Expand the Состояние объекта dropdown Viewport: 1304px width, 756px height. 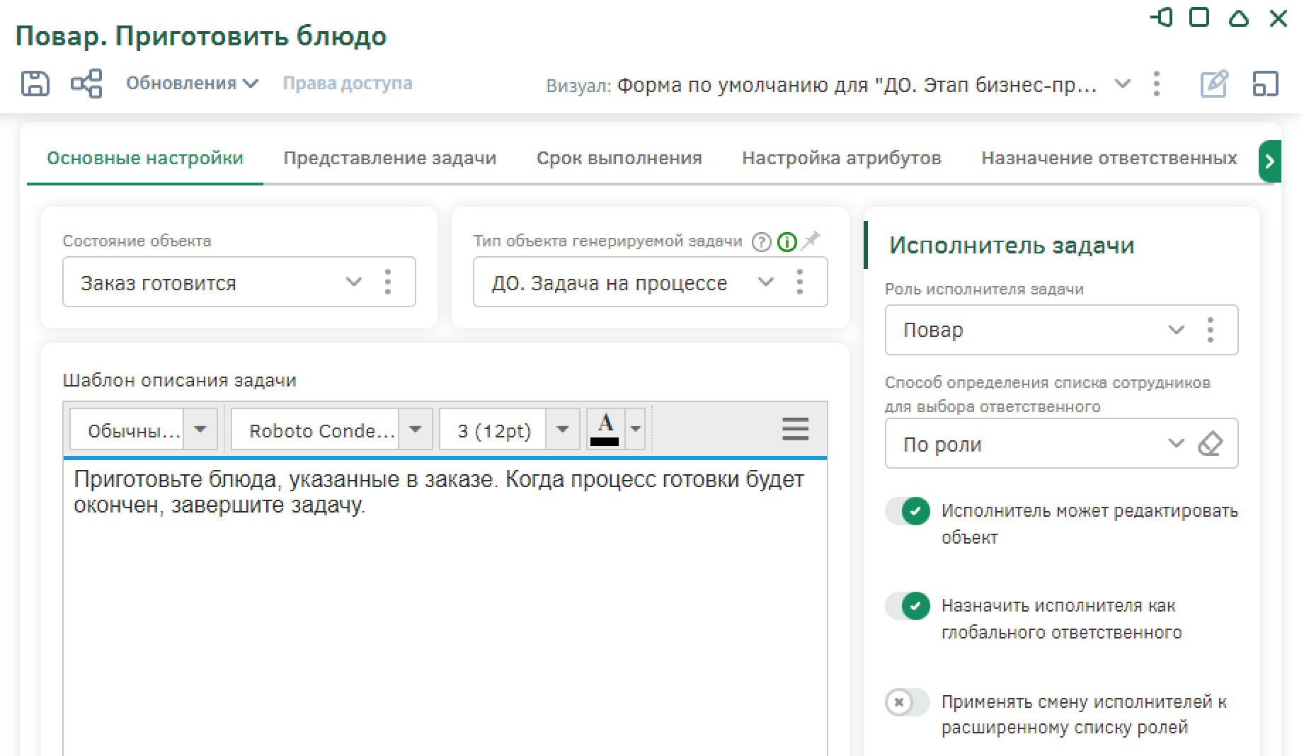tap(353, 282)
